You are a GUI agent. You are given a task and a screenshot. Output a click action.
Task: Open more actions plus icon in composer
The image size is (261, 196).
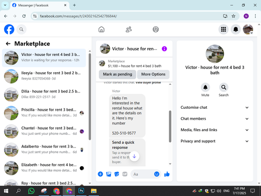point(100,174)
